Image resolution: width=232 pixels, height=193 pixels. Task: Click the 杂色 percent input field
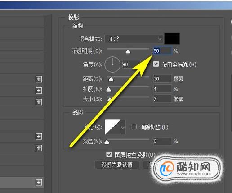[162, 141]
